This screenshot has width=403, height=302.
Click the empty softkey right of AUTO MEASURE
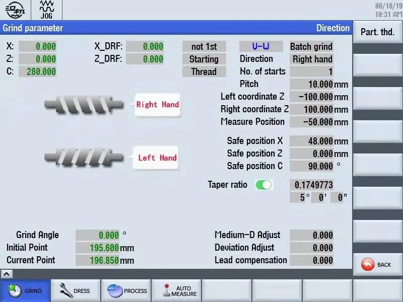227,291
